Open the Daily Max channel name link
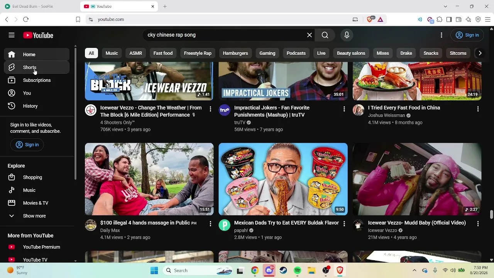This screenshot has width=494, height=278. (110, 231)
